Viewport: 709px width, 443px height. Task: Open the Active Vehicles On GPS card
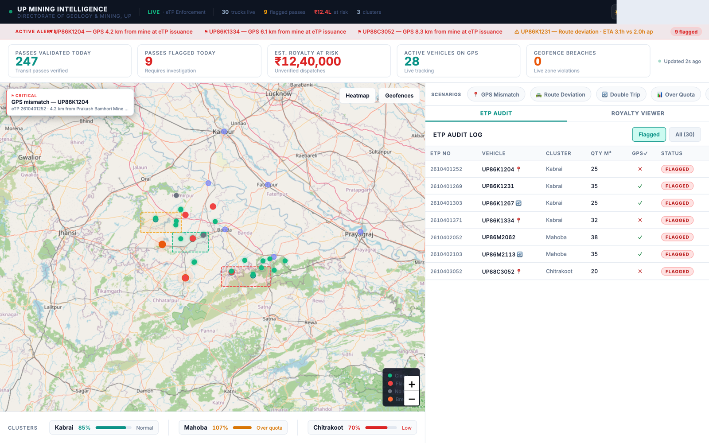[x=459, y=61]
